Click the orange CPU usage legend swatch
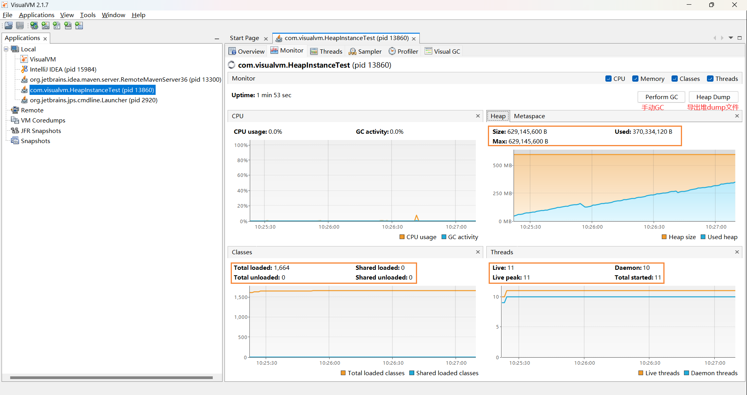The image size is (747, 395). click(402, 237)
